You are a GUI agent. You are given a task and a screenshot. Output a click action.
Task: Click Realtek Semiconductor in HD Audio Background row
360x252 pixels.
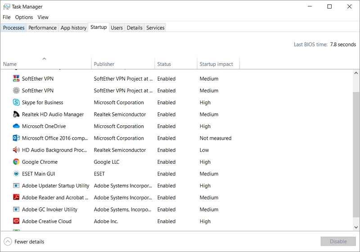point(120,150)
